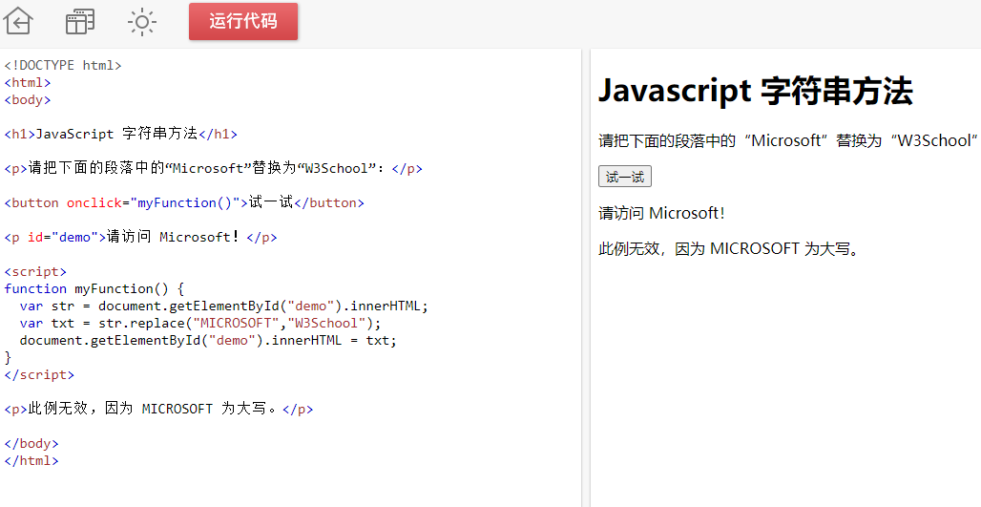Click the divider between the editor and preview
This screenshot has height=507, width=981.
click(586, 278)
